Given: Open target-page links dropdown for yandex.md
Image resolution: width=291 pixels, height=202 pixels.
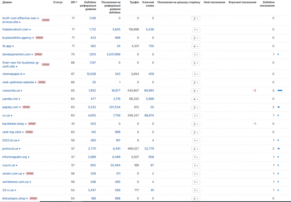Looking at the screenshot, I should tap(196, 99).
